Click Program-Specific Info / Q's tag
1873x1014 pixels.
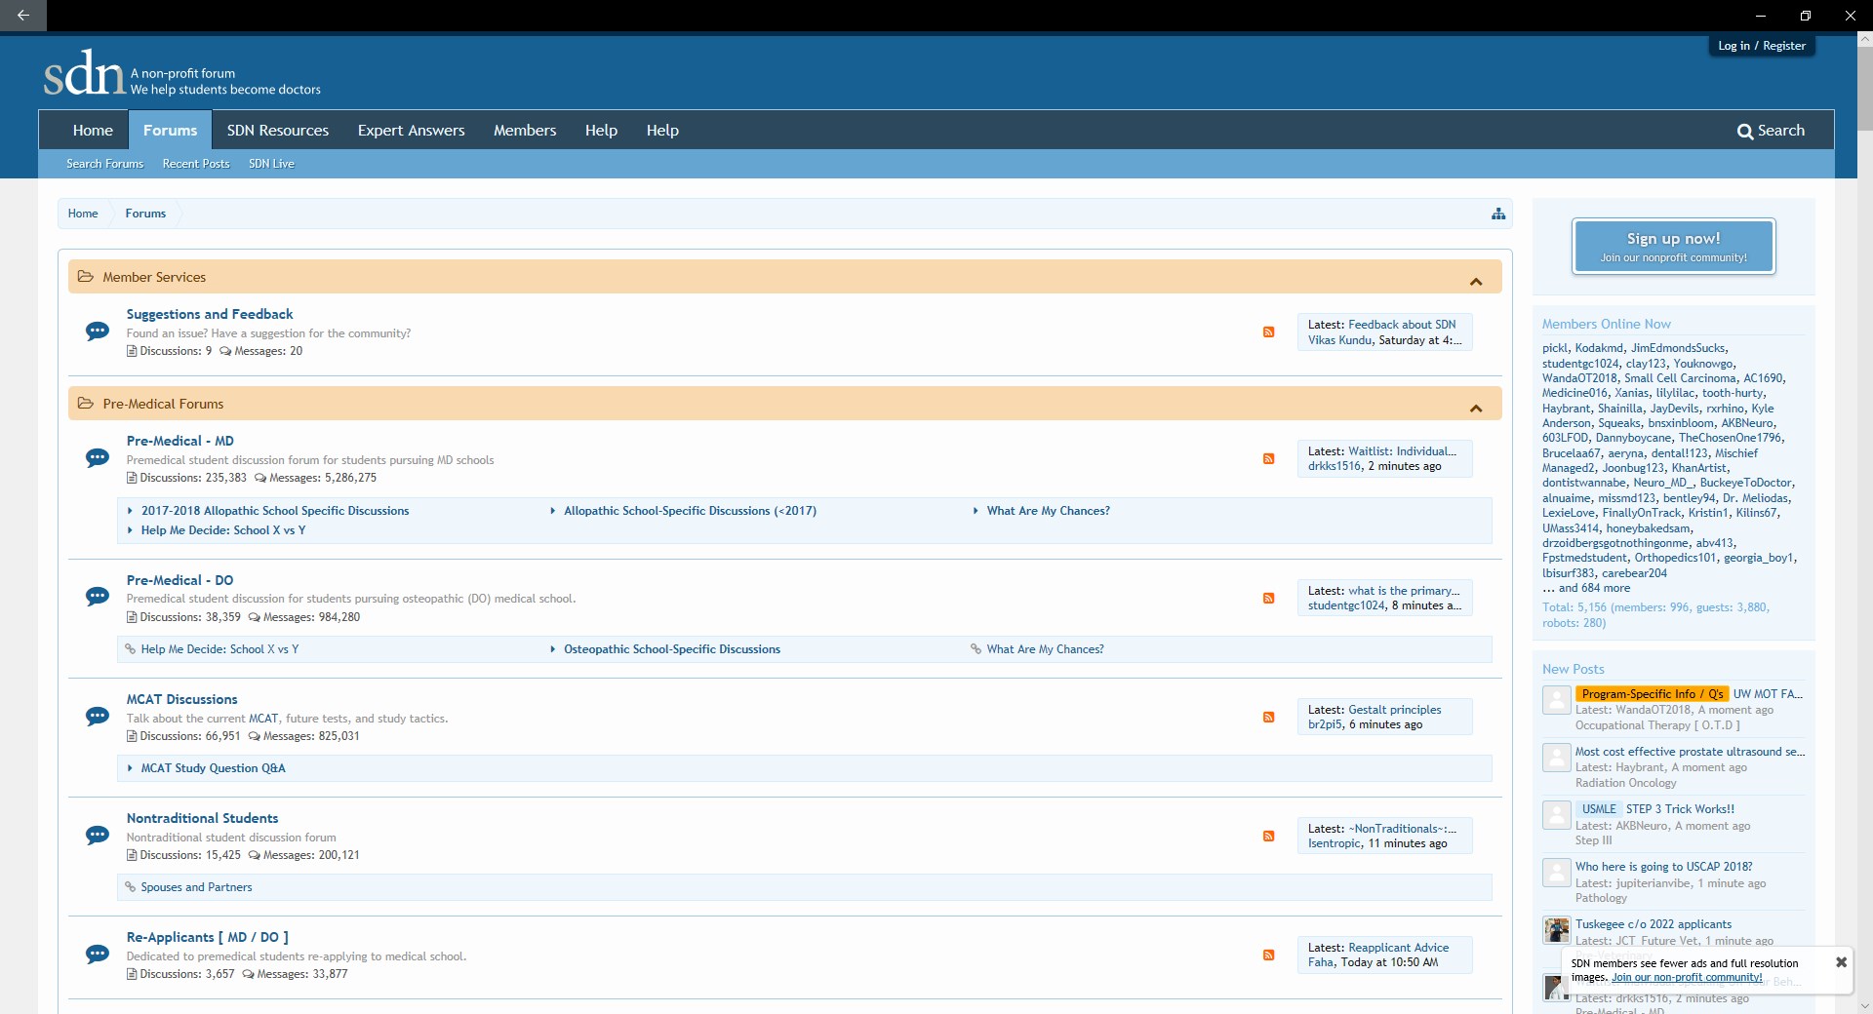coord(1652,694)
